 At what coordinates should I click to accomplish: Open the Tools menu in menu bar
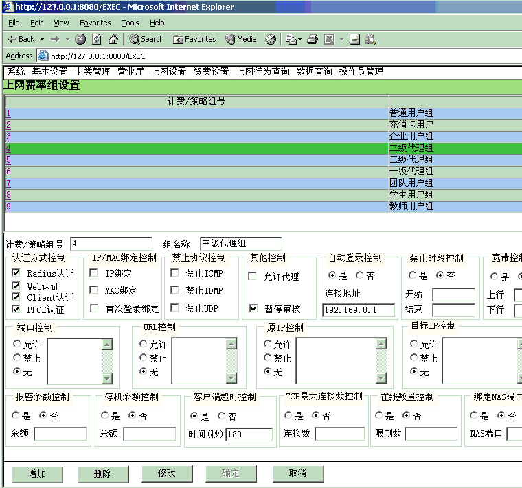click(130, 23)
